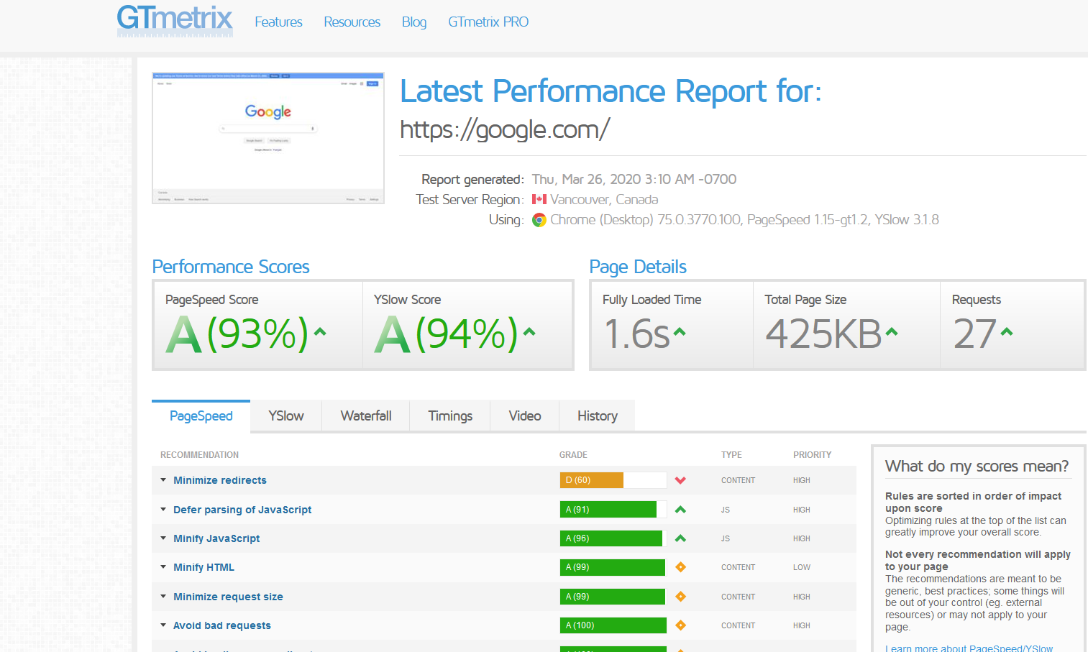Click the orange diamond for Minimize request size

tap(680, 597)
